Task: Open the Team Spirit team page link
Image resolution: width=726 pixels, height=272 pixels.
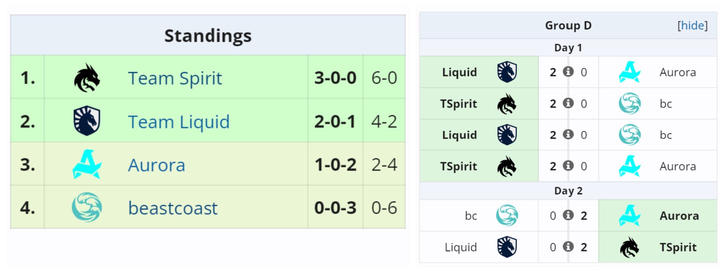Action: click(x=175, y=78)
